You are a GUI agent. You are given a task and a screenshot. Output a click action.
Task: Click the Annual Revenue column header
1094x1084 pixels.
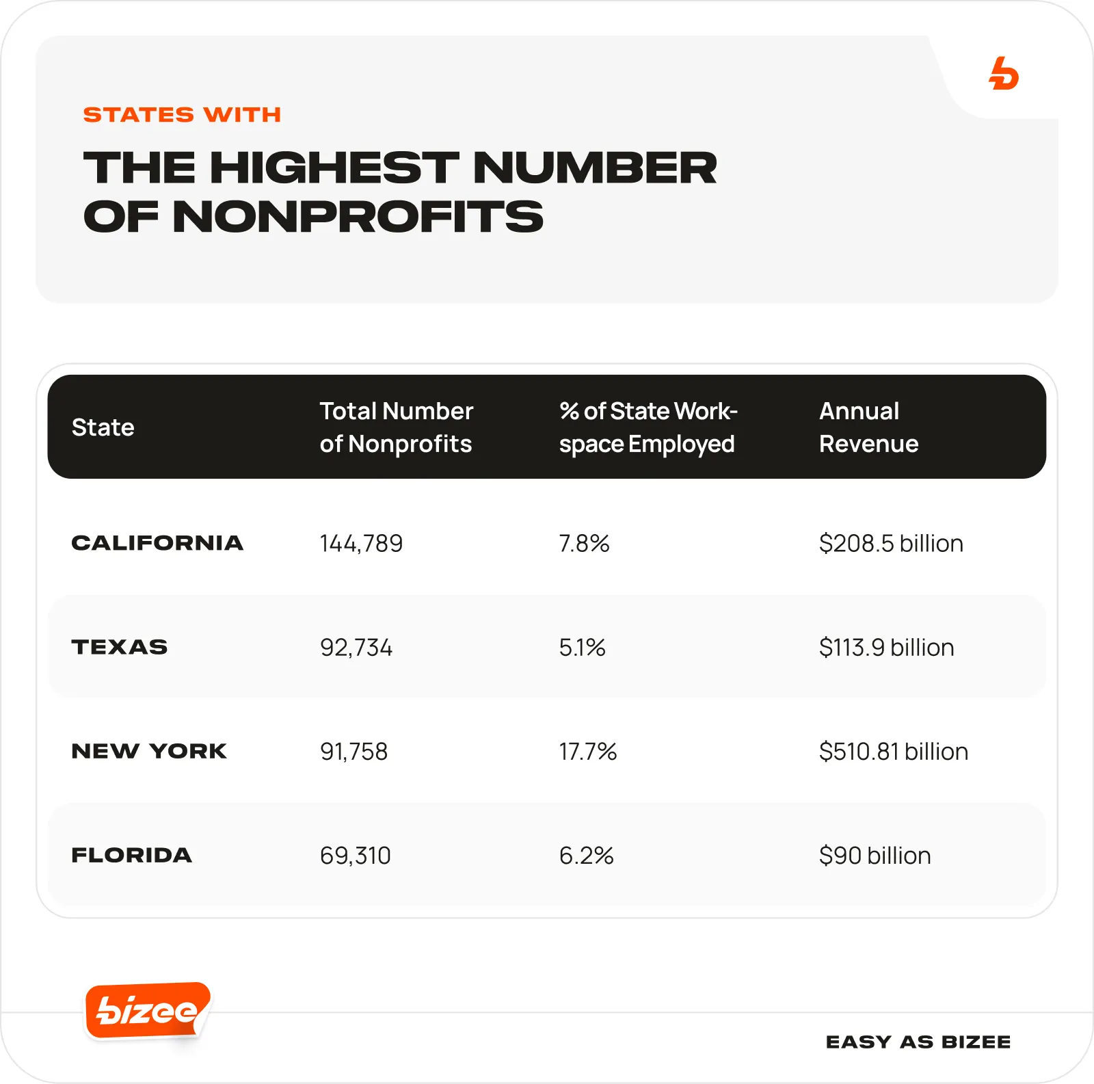[868, 427]
